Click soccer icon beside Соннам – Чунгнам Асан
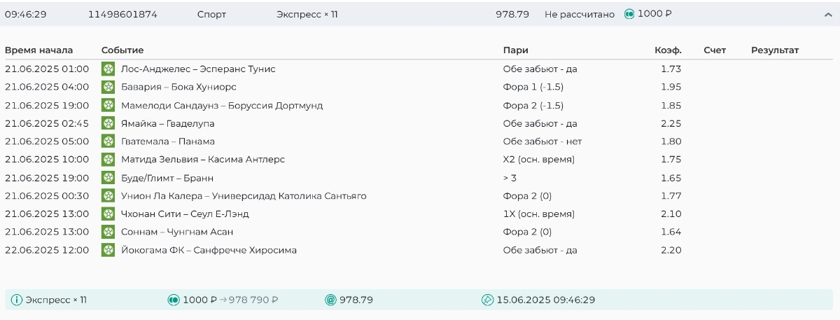Screen dimensions: 840x320 (108, 232)
